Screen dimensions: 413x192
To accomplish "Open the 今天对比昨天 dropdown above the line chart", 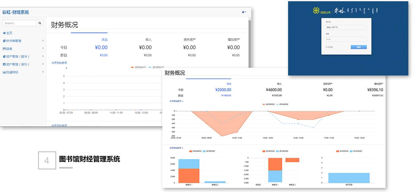I will pyautogui.click(x=176, y=101).
